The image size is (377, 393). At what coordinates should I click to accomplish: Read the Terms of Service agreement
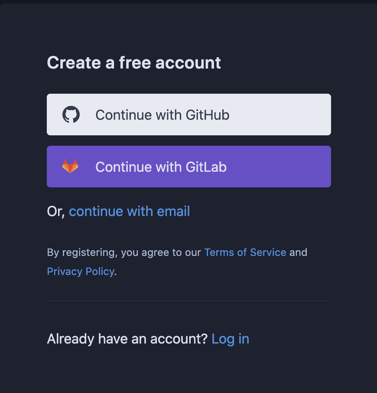[x=245, y=252]
